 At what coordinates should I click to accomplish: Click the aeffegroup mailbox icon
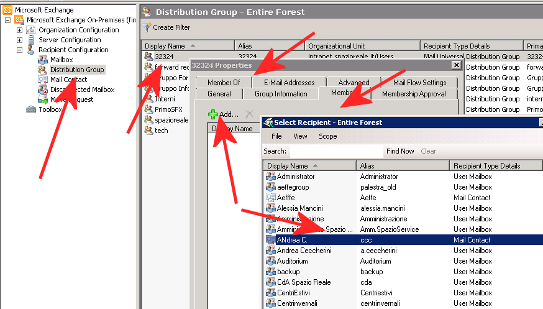point(270,187)
